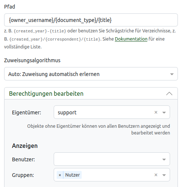Screen dimensions: 179x187
Task: Clear the Eigentümer support selection
Action: tap(156, 112)
